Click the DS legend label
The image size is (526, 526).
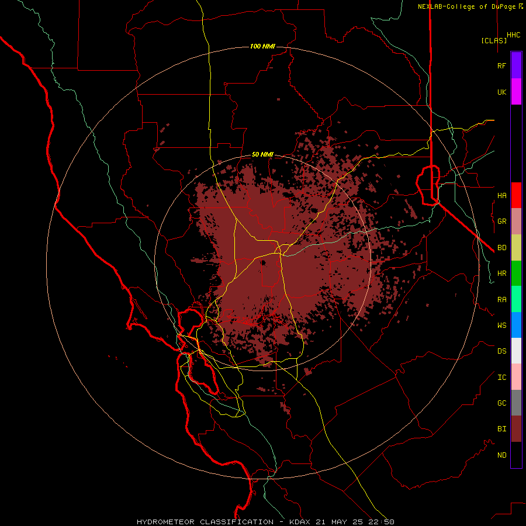(501, 351)
